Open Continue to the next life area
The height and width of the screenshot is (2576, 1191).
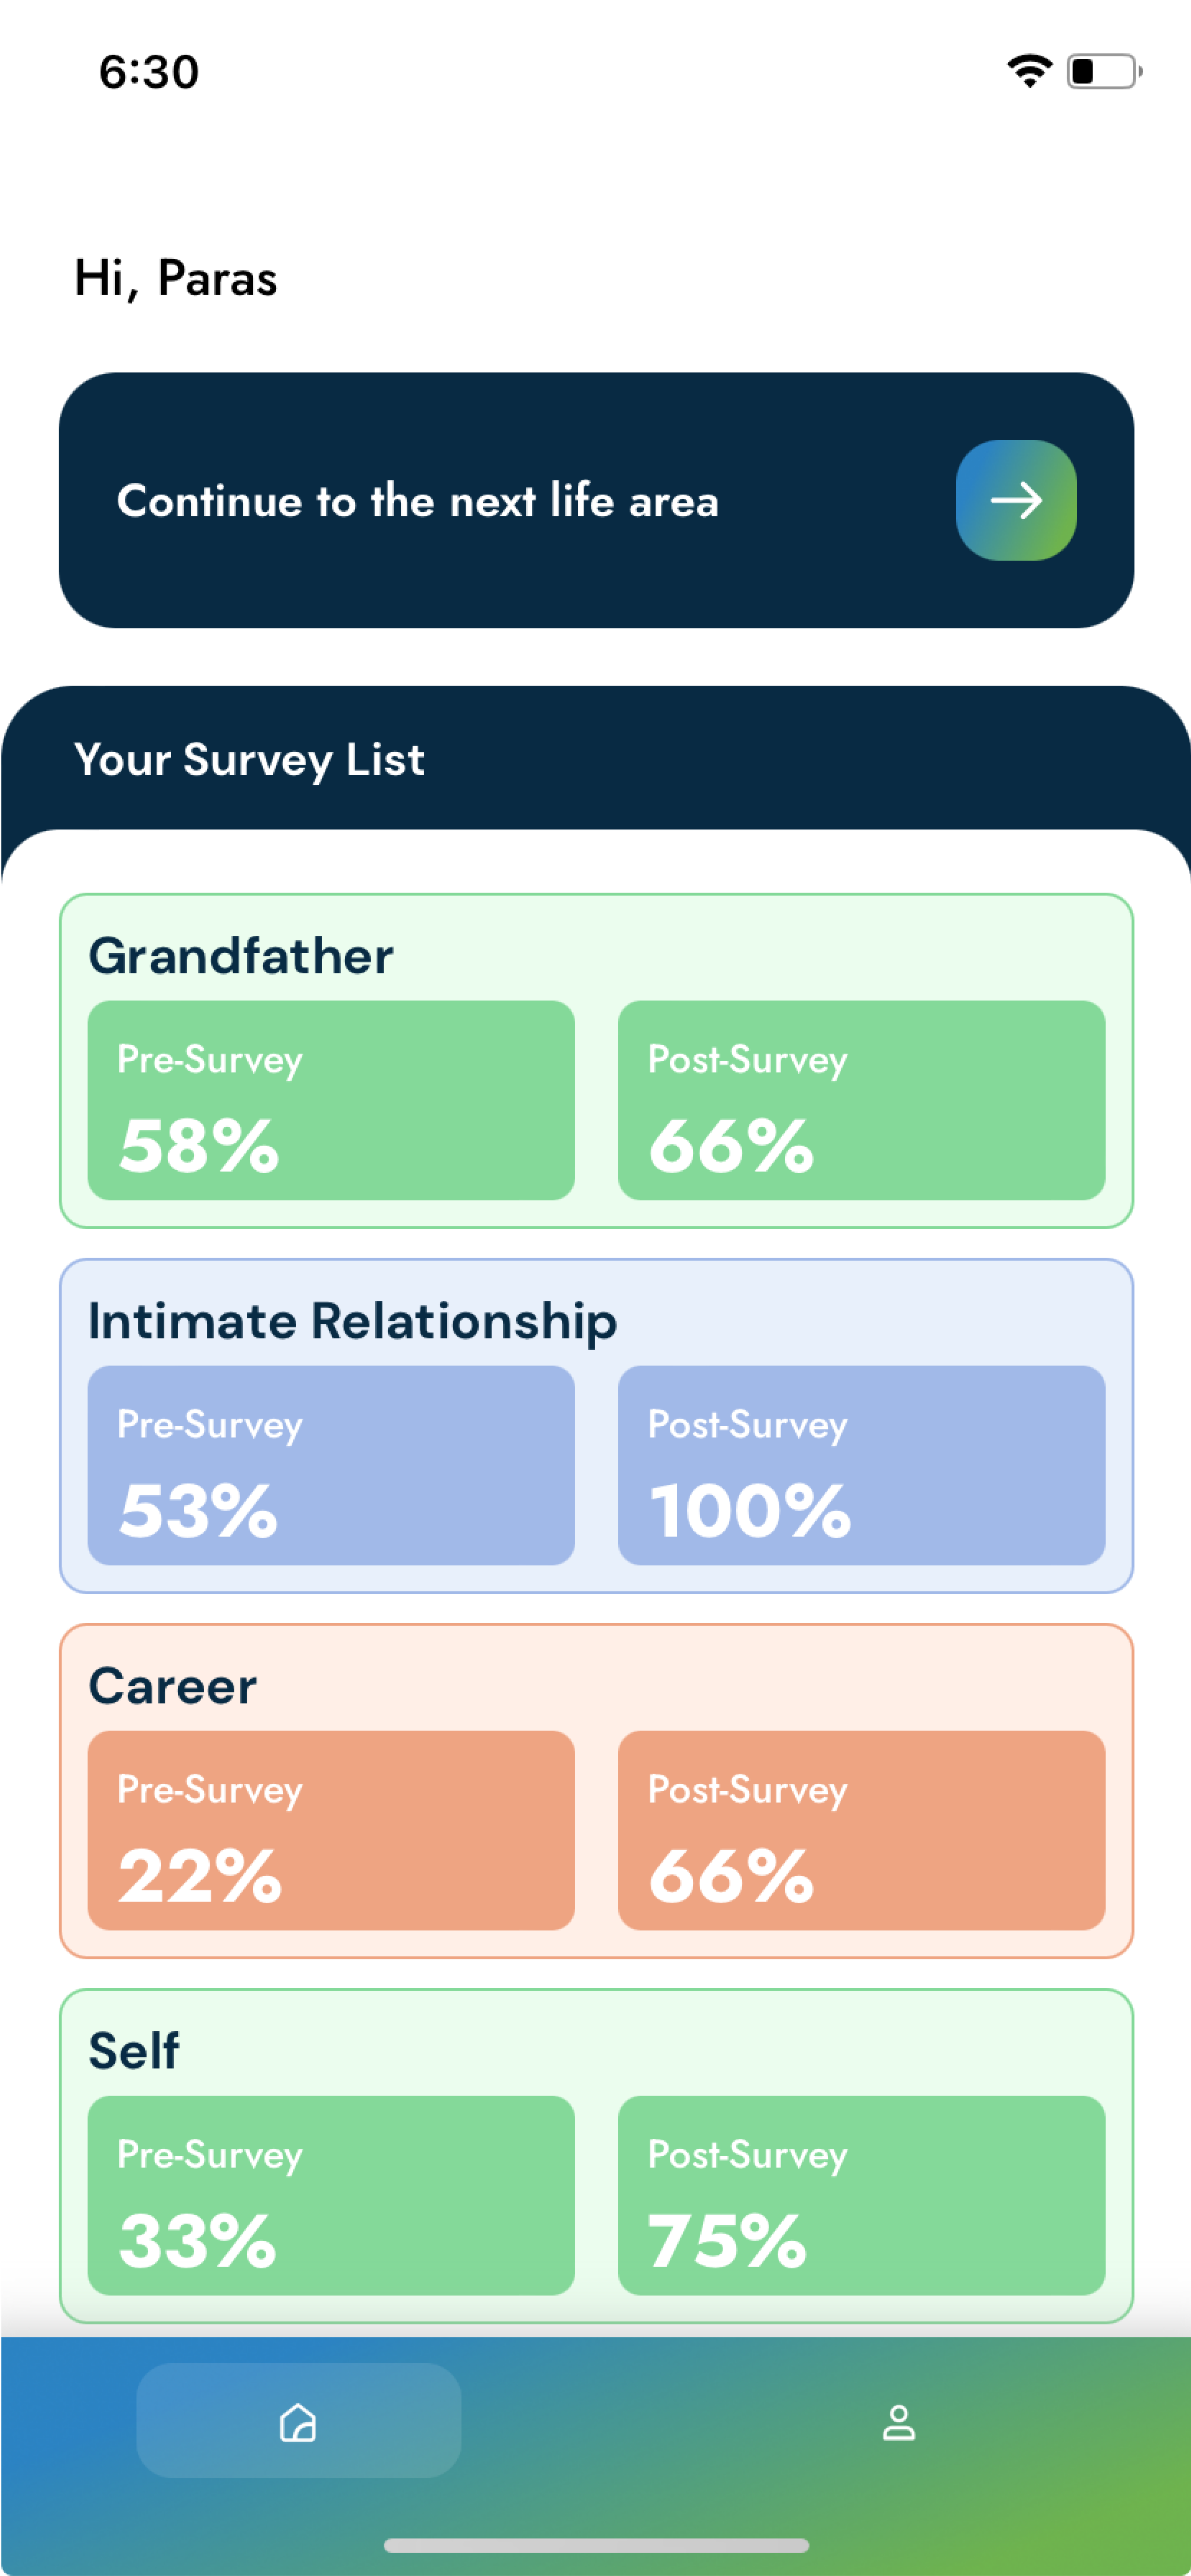[595, 500]
